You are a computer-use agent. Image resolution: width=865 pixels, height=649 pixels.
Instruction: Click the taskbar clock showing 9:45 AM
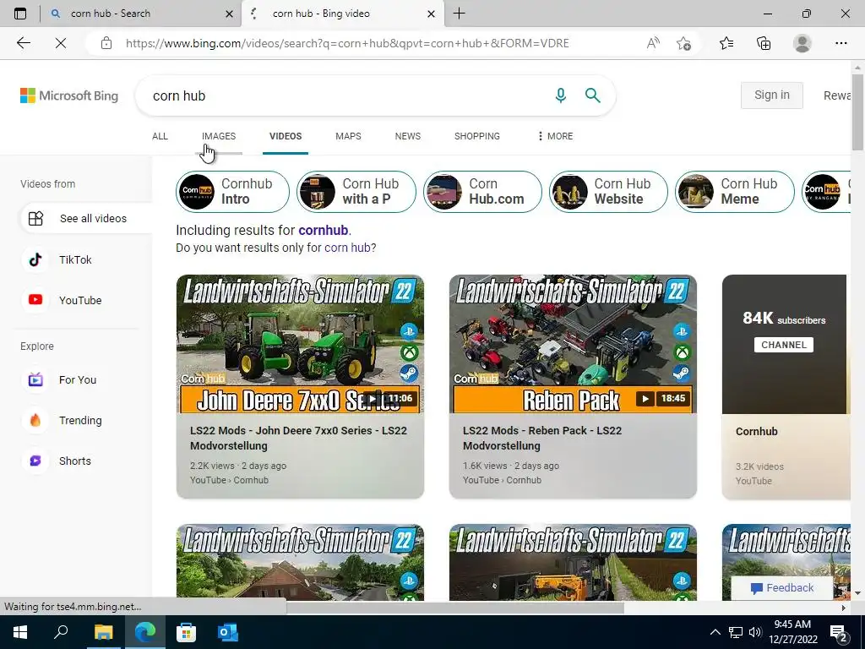[792, 632]
